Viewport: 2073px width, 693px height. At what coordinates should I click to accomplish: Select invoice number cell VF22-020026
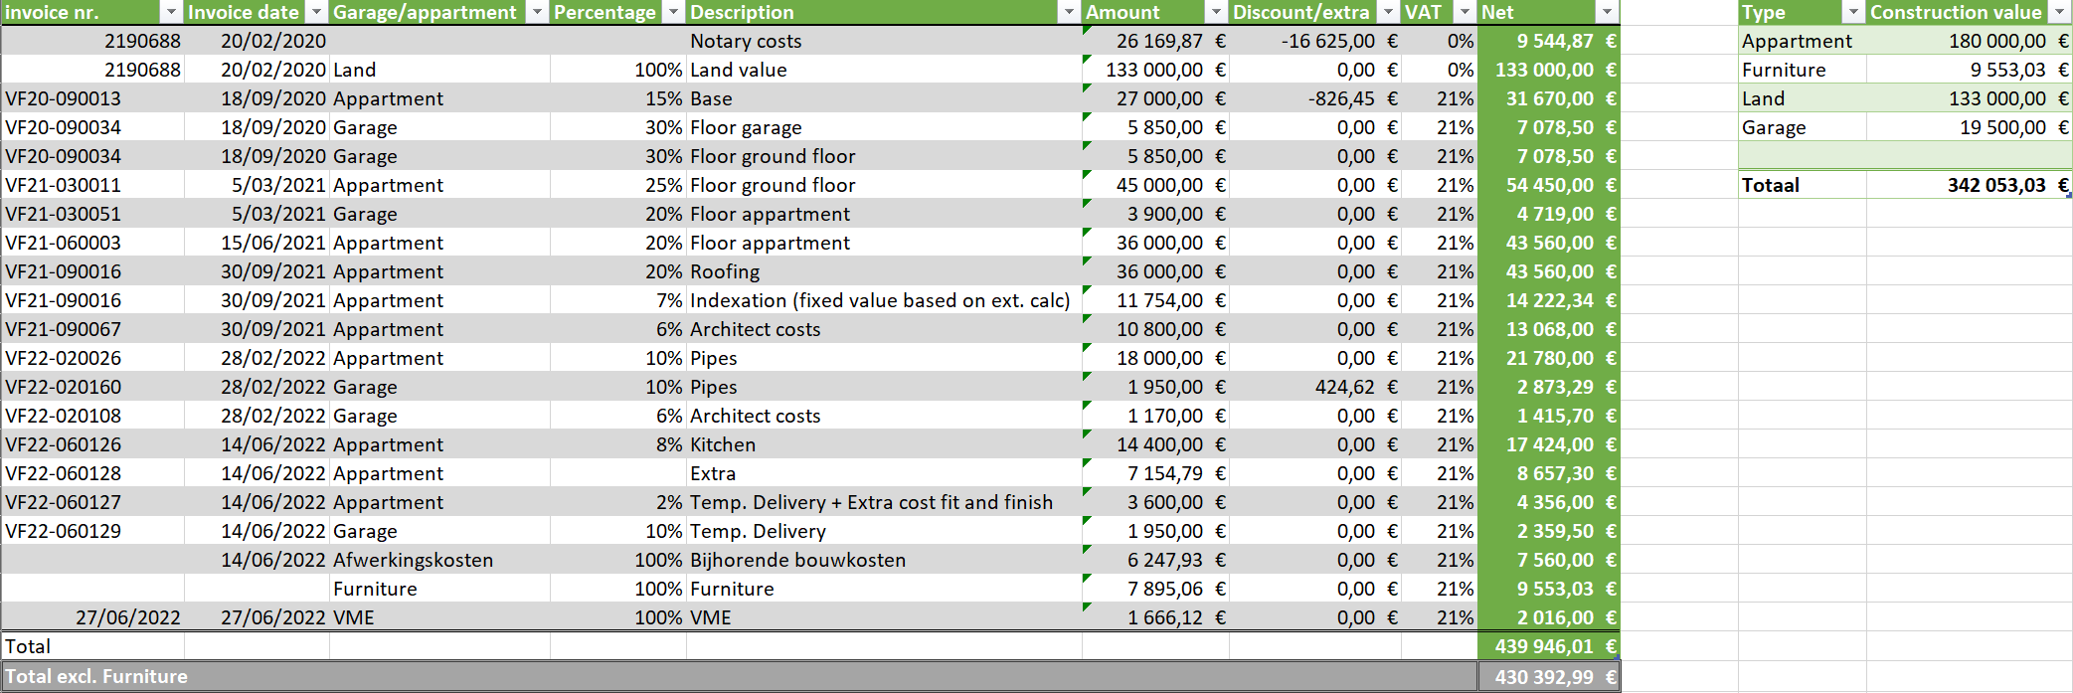[92, 358]
